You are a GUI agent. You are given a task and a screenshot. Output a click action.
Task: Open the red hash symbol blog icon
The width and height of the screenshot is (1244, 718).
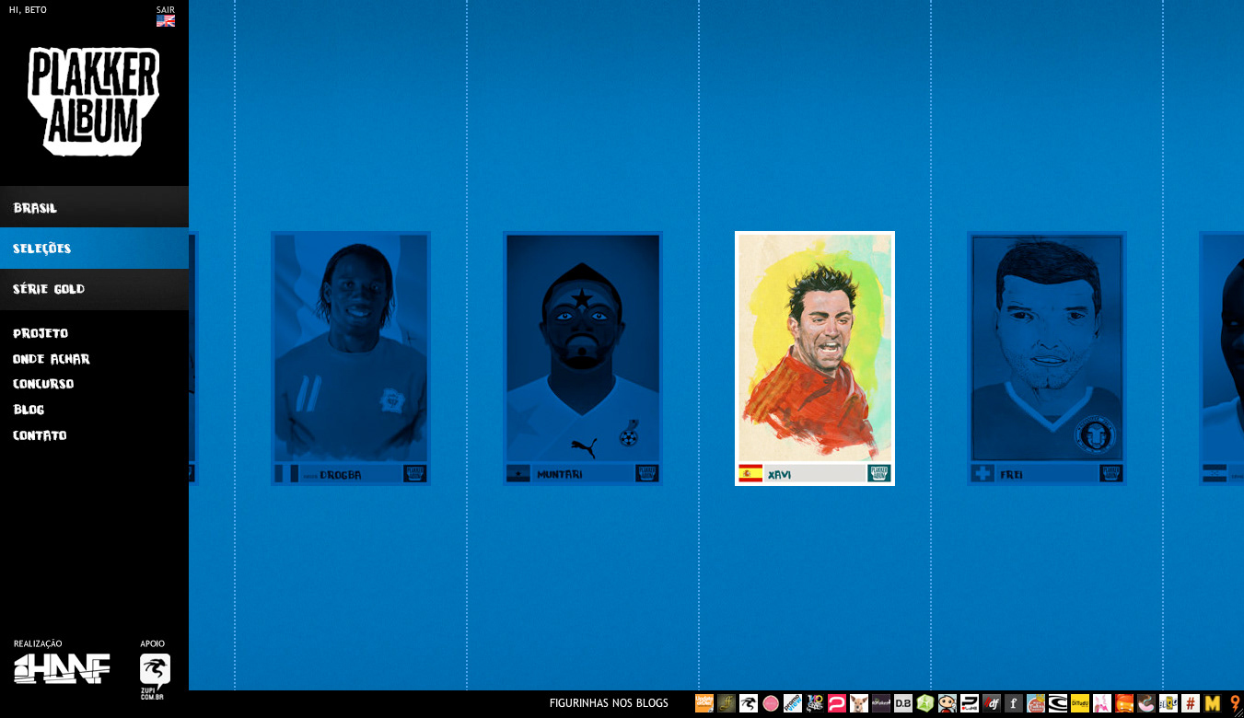click(x=1191, y=703)
